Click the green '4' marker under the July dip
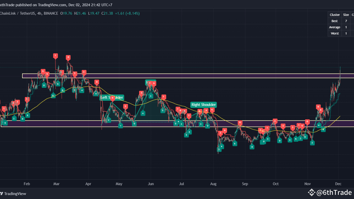 point(187,135)
